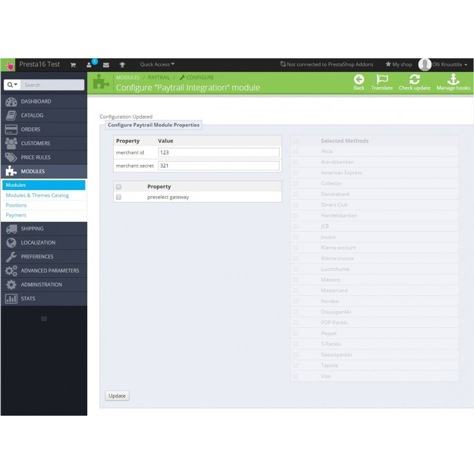Viewport: 474px width, 474px height.
Task: Open Modules & Themes Catalog
Action: (37, 195)
